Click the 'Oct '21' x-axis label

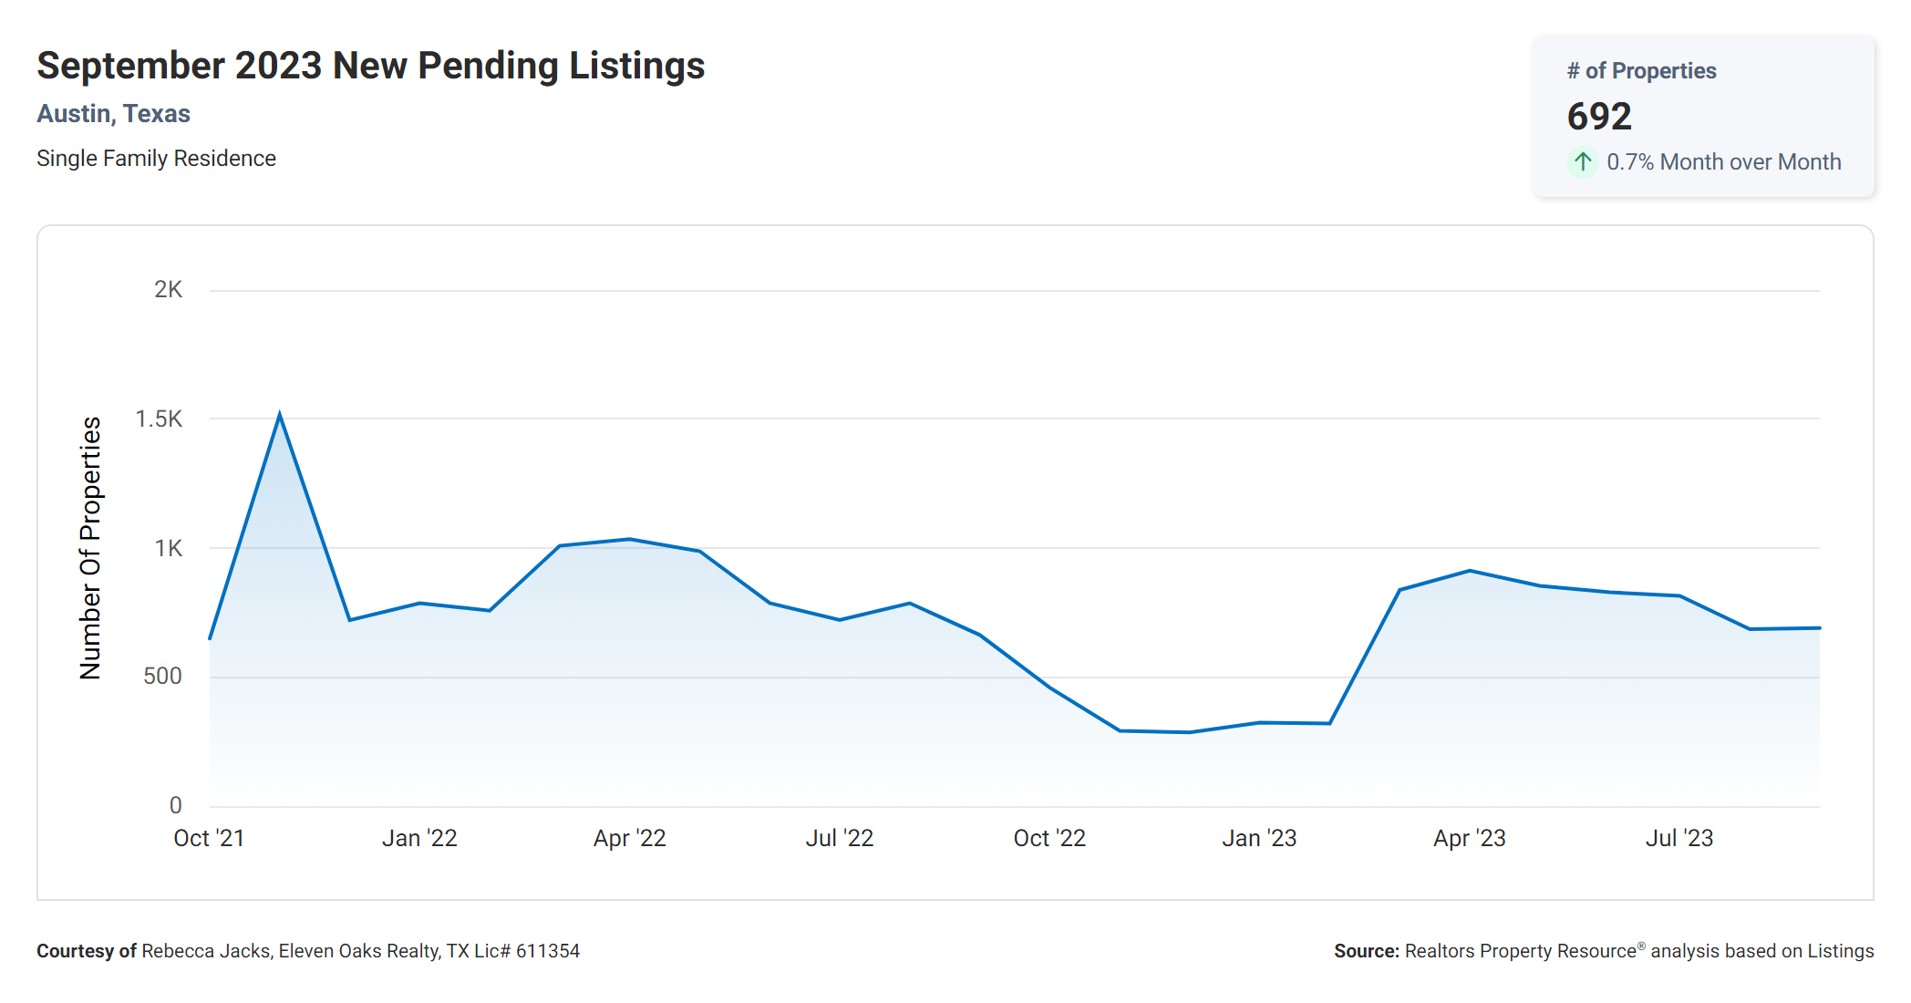pos(209,838)
